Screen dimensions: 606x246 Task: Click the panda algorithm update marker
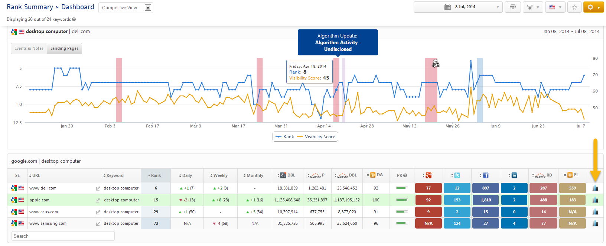436,64
